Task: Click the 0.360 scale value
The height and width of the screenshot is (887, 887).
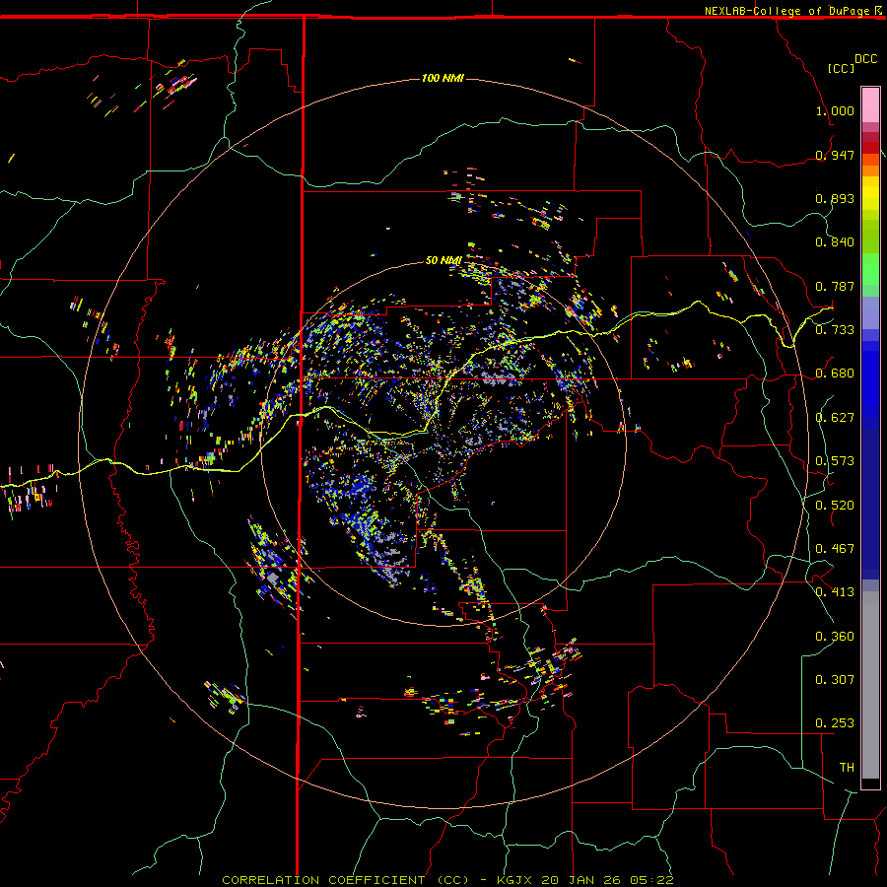Action: (835, 637)
